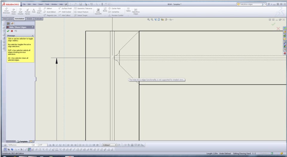Click the Print icon

[x=86, y=4]
